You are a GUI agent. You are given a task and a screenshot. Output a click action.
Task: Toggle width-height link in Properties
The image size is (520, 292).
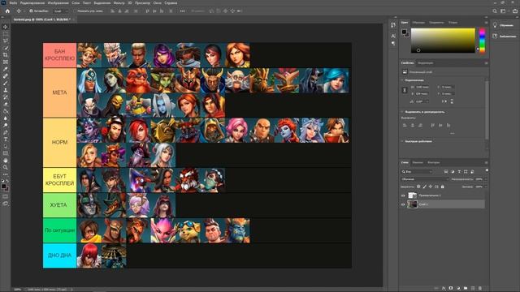tap(405, 90)
